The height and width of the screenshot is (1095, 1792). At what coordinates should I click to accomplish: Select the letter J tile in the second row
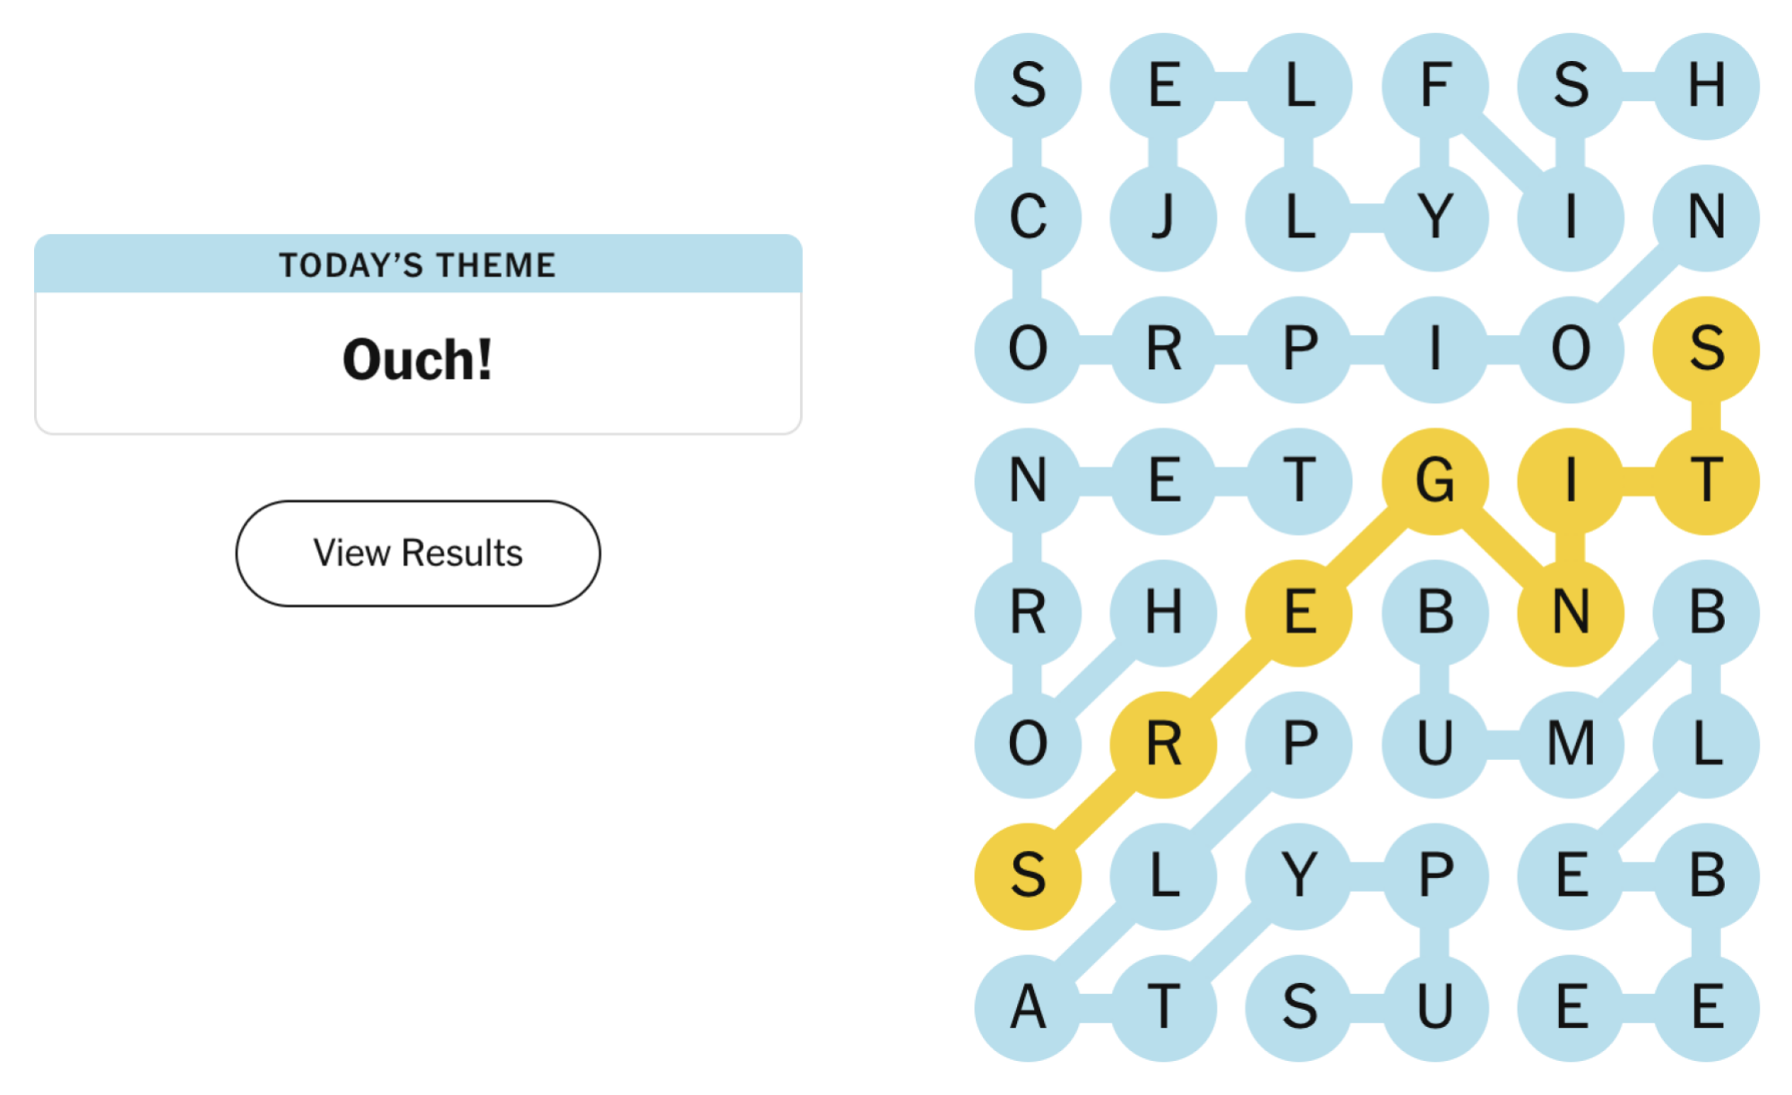(1162, 217)
